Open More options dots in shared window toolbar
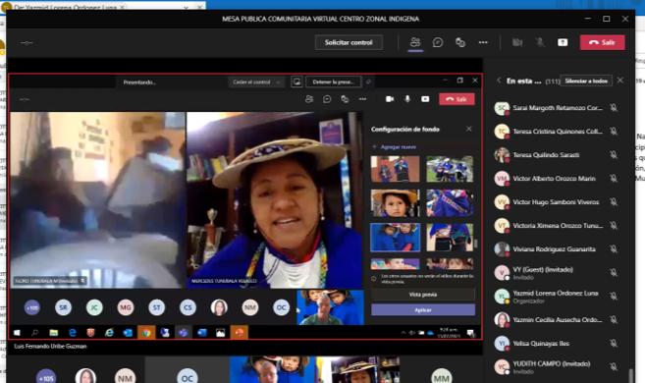Image resolution: width=645 pixels, height=383 pixels. [362, 99]
